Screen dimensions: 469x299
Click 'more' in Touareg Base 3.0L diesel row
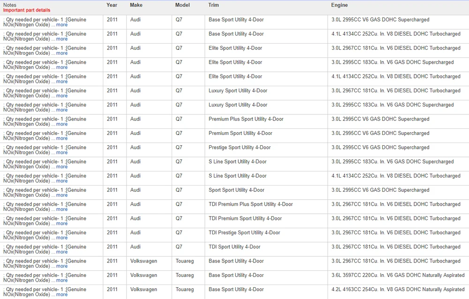pyautogui.click(x=61, y=266)
